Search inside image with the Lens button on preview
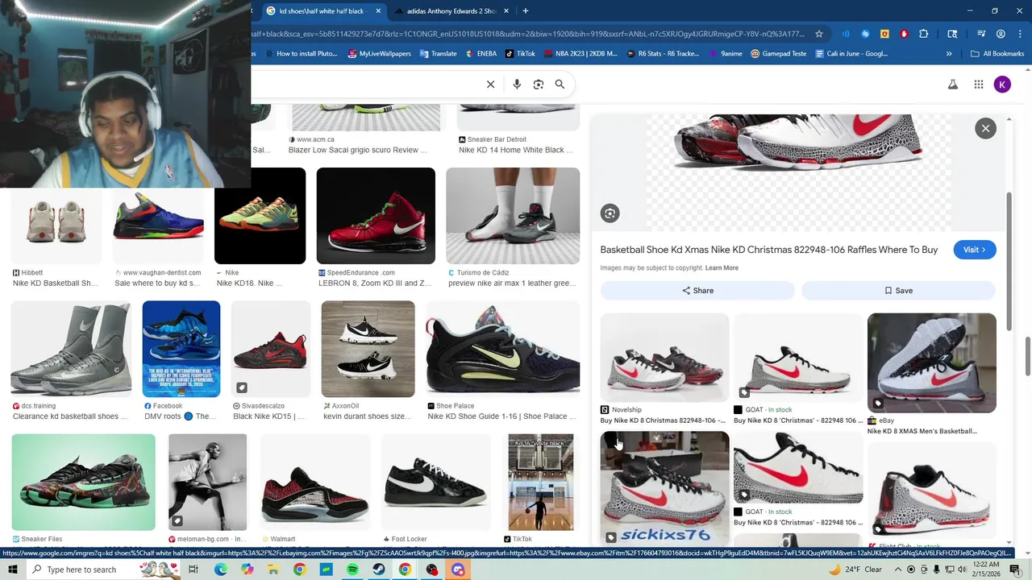Screen dimensions: 1032x580 (x=610, y=213)
